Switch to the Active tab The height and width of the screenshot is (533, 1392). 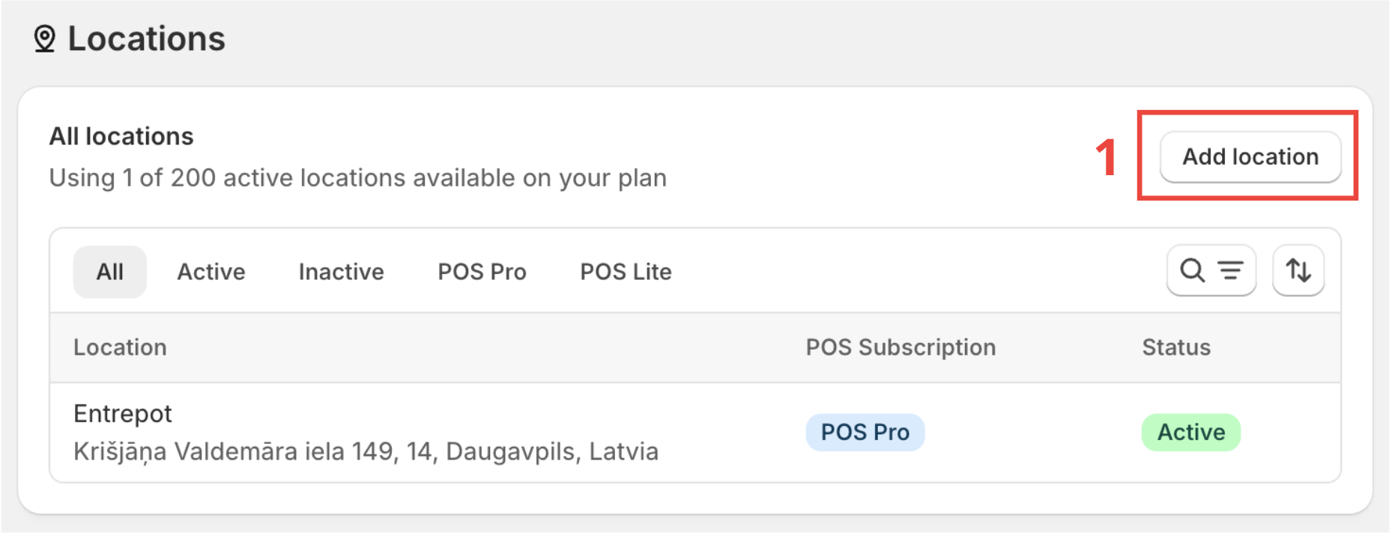211,271
